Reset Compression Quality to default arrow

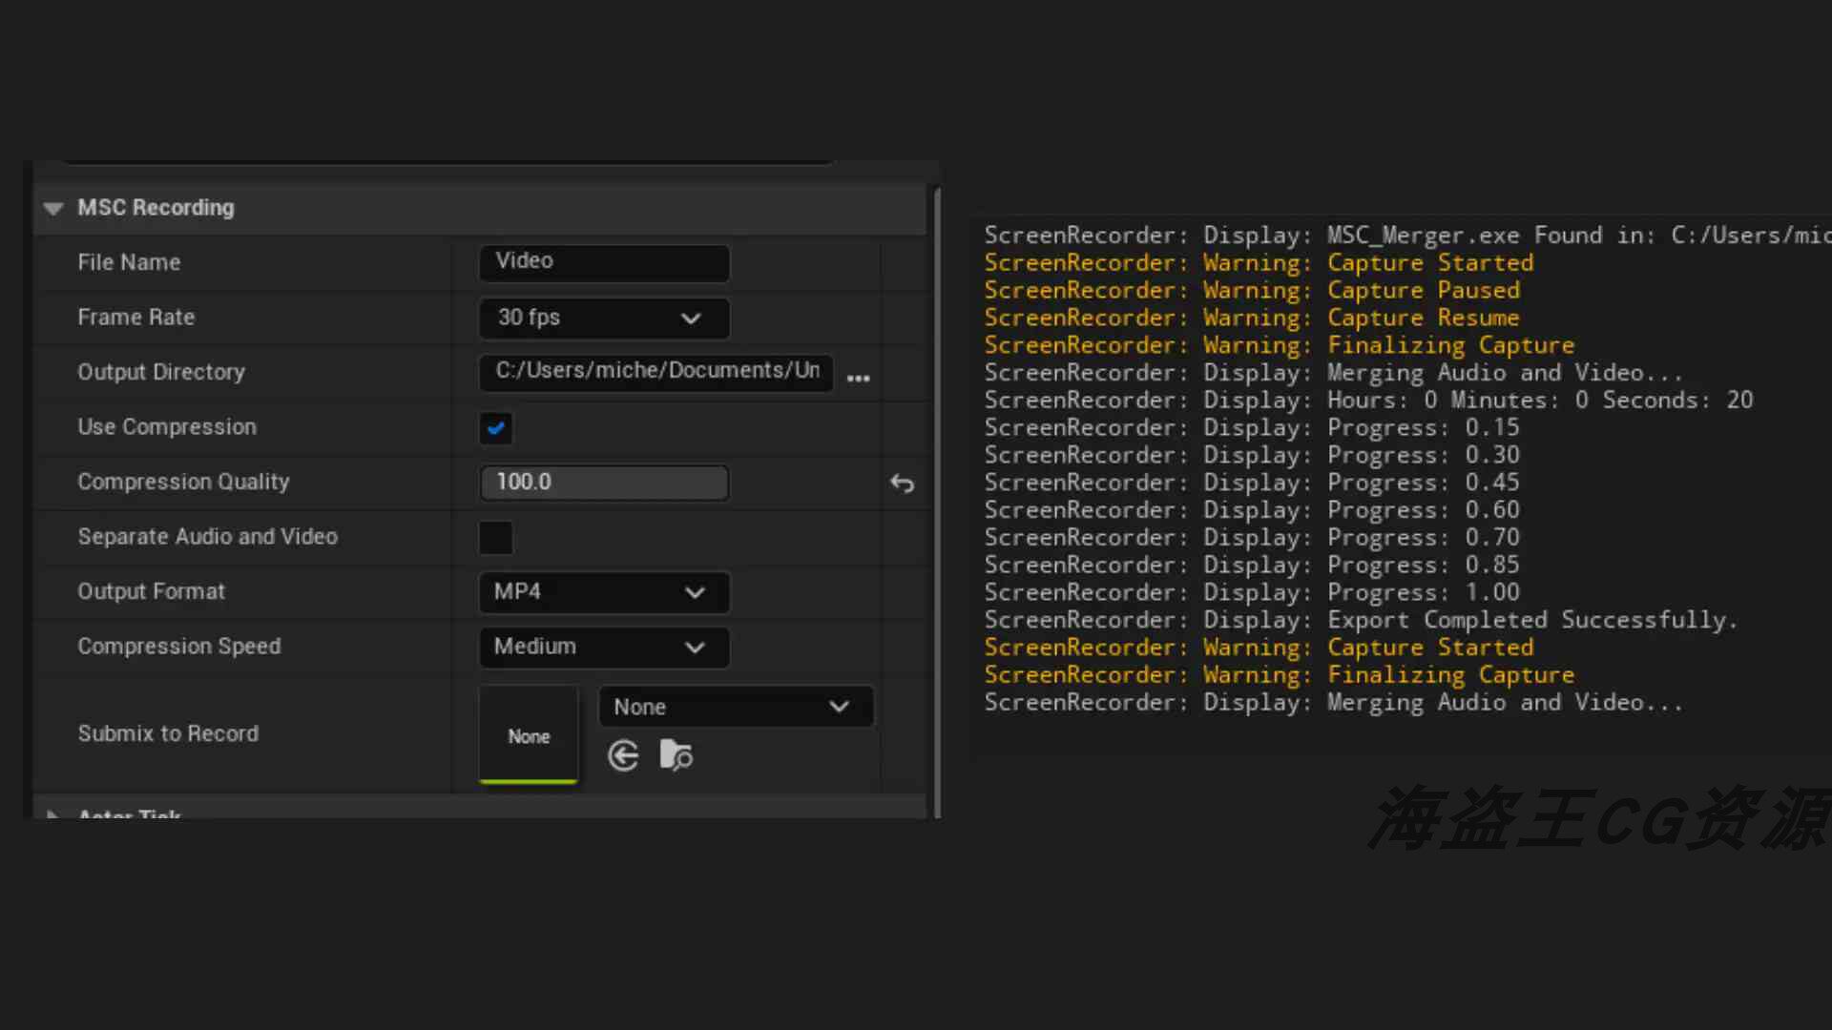coord(902,484)
